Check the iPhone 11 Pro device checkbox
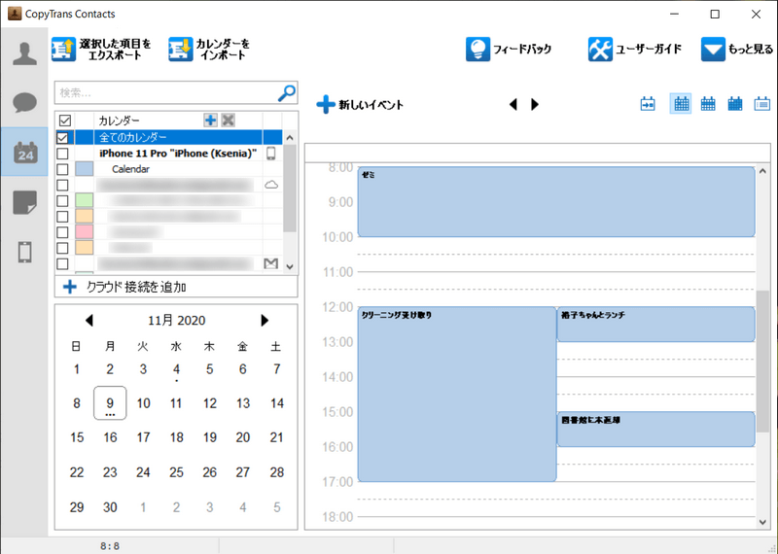Image resolution: width=778 pixels, height=554 pixels. (x=62, y=154)
